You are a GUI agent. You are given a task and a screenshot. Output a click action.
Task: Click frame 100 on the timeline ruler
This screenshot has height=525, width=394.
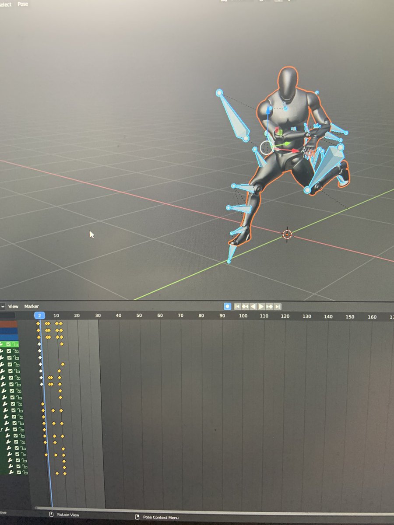click(243, 316)
